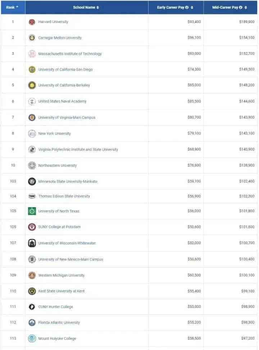This screenshot has height=350, width=259.
Task: Open United States Naval Academy link
Action: (62, 101)
